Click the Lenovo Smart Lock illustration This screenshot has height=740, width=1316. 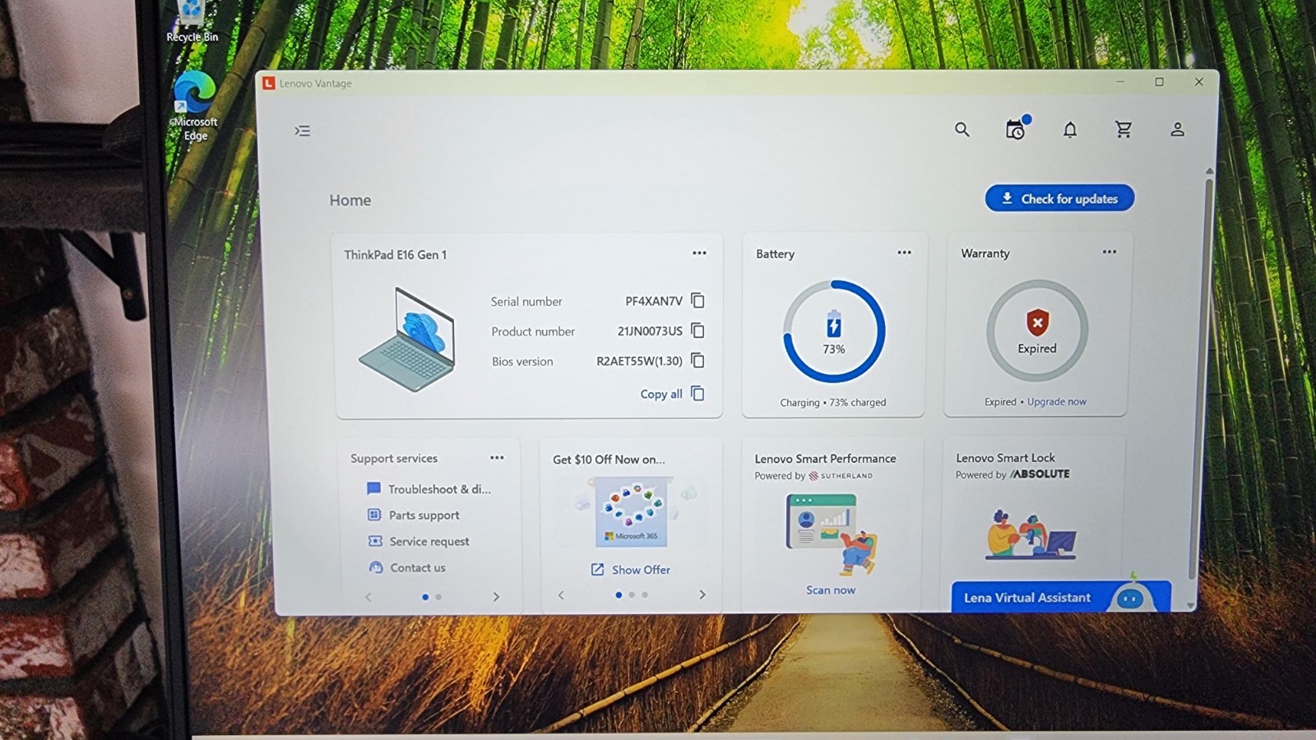coord(1031,534)
